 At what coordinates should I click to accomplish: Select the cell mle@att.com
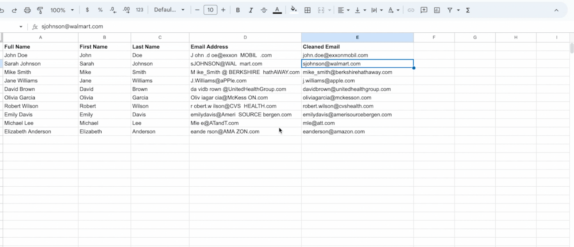tap(357, 123)
